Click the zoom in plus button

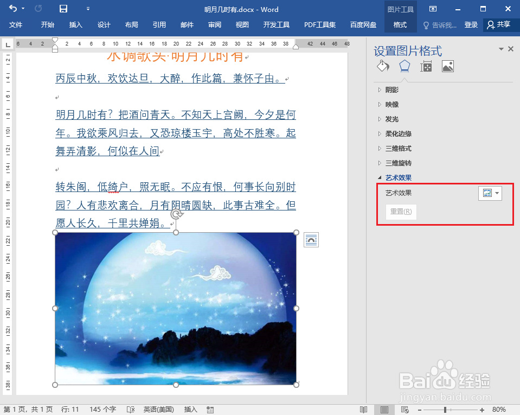[x=482, y=410]
